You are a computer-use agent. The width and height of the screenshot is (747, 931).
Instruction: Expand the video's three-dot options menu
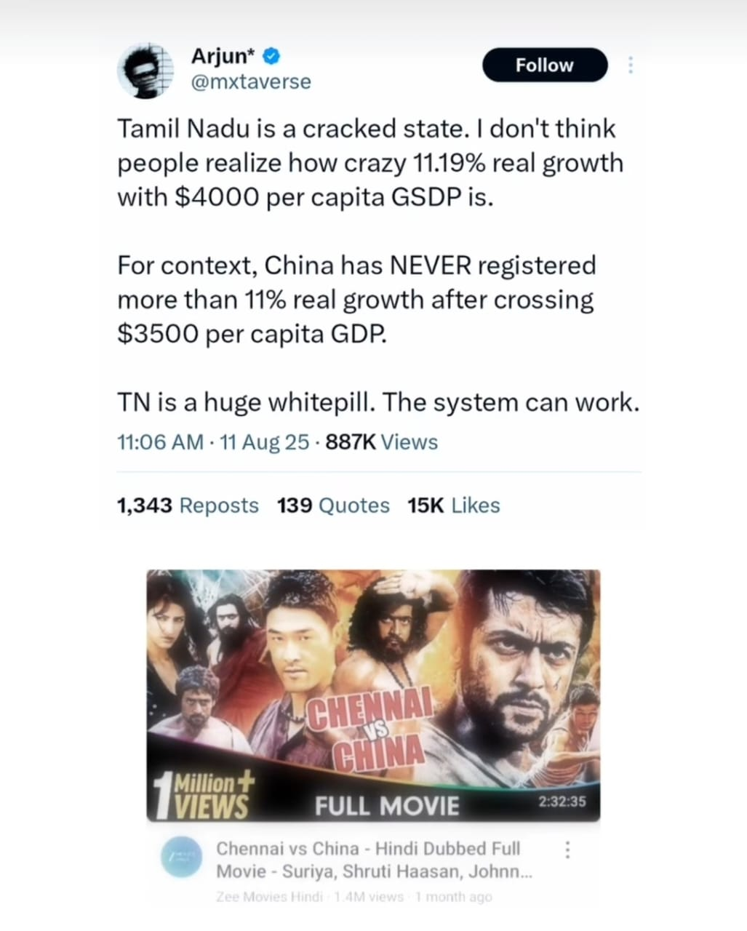coord(568,850)
